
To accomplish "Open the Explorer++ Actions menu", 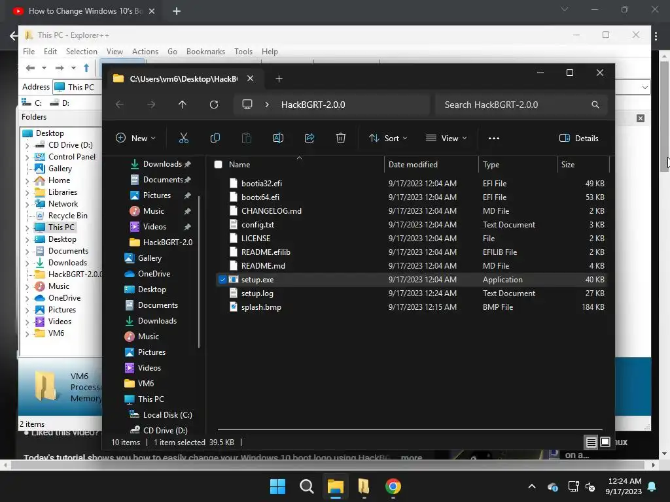I will 145,51.
